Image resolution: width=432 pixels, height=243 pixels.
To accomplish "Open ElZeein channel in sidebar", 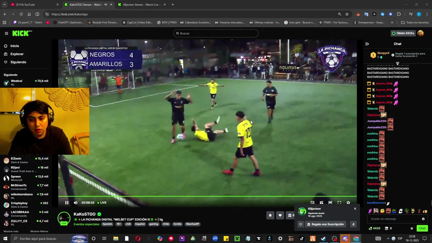I will 26,160.
